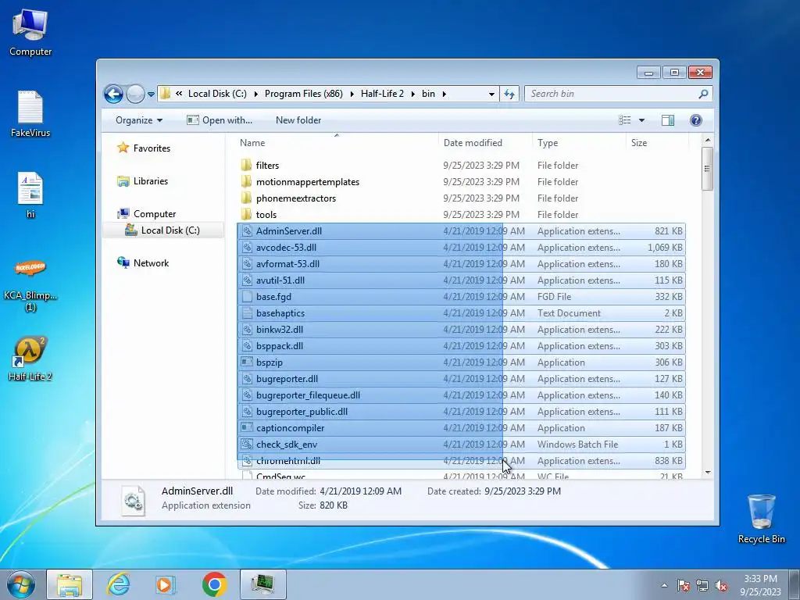
Task: Launch Windows Media Player from taskbar
Action: pos(166,584)
